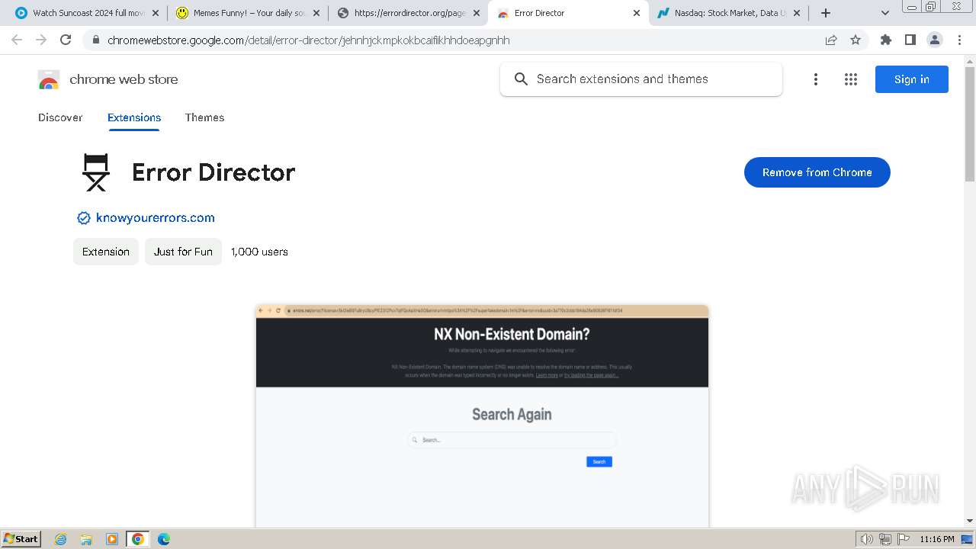Image resolution: width=976 pixels, height=549 pixels.
Task: Click the Just for Fun chip
Action: coord(183,252)
